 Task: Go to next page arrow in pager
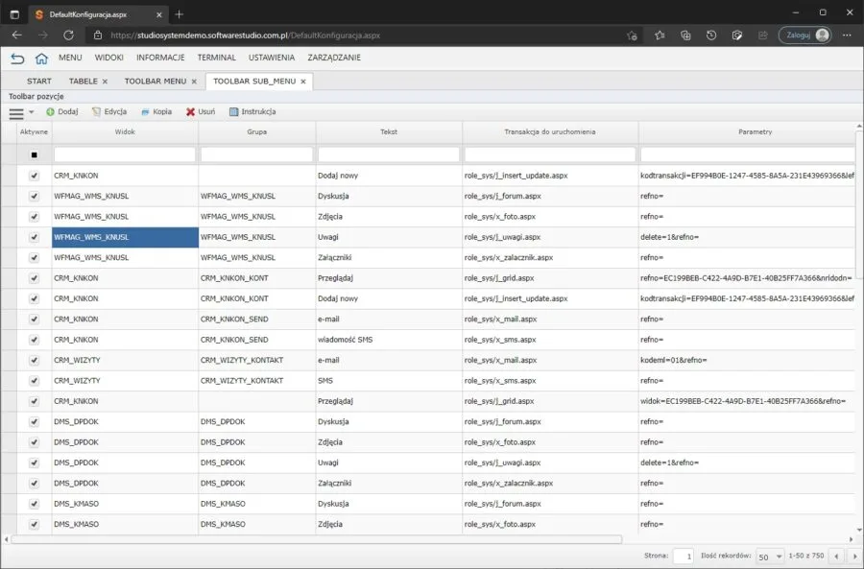[854, 557]
